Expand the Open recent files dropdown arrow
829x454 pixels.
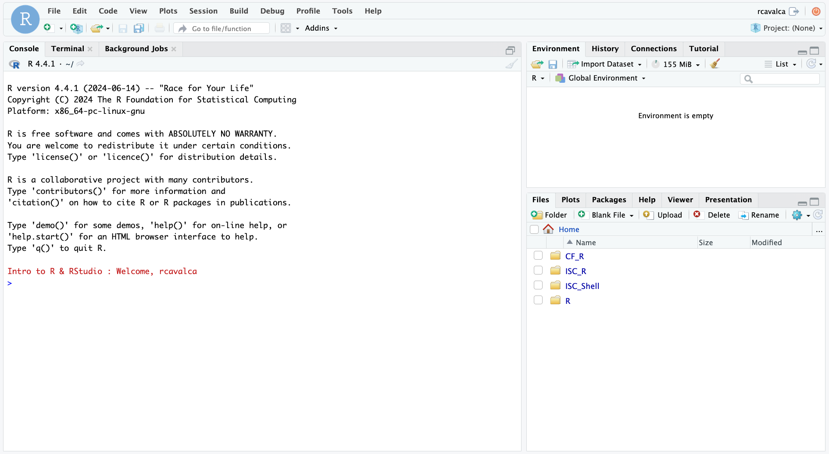pyautogui.click(x=108, y=28)
